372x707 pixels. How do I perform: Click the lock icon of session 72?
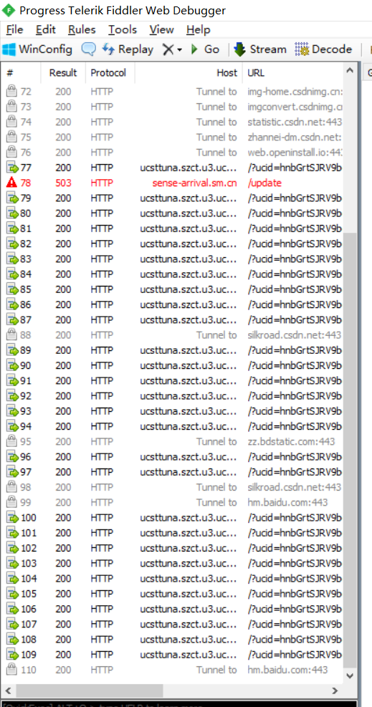tap(11, 92)
